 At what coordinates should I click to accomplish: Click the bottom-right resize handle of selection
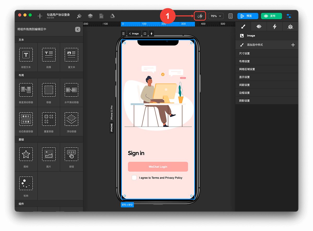[x=192, y=196]
